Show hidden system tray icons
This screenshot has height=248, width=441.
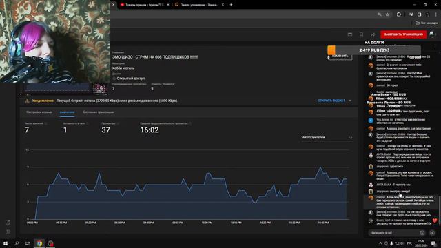(380, 243)
